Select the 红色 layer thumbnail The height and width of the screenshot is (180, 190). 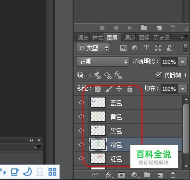pos(98,158)
